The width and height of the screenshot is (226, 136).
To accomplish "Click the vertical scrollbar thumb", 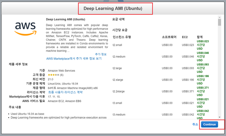I will pyautogui.click(x=219, y=22).
